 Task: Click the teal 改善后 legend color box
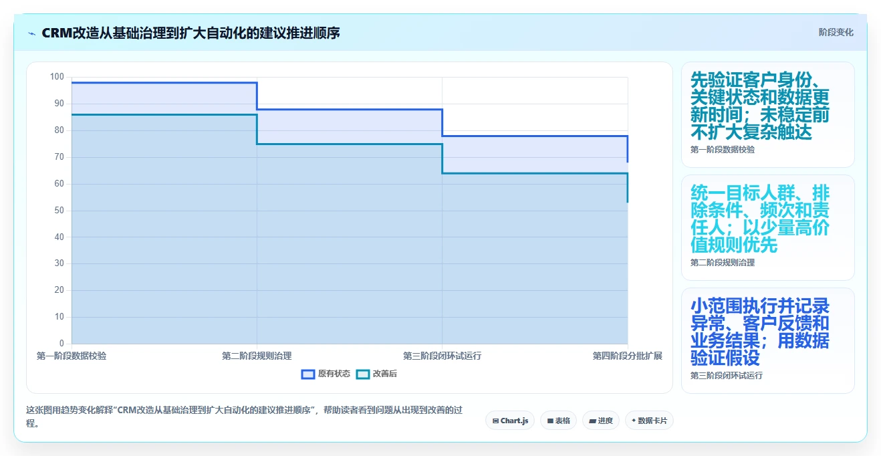click(362, 374)
